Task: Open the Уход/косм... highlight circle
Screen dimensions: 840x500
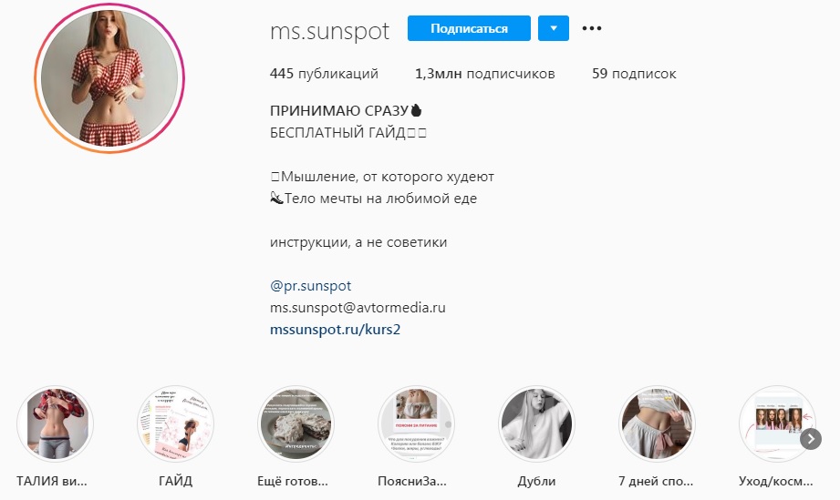Action: click(x=777, y=424)
